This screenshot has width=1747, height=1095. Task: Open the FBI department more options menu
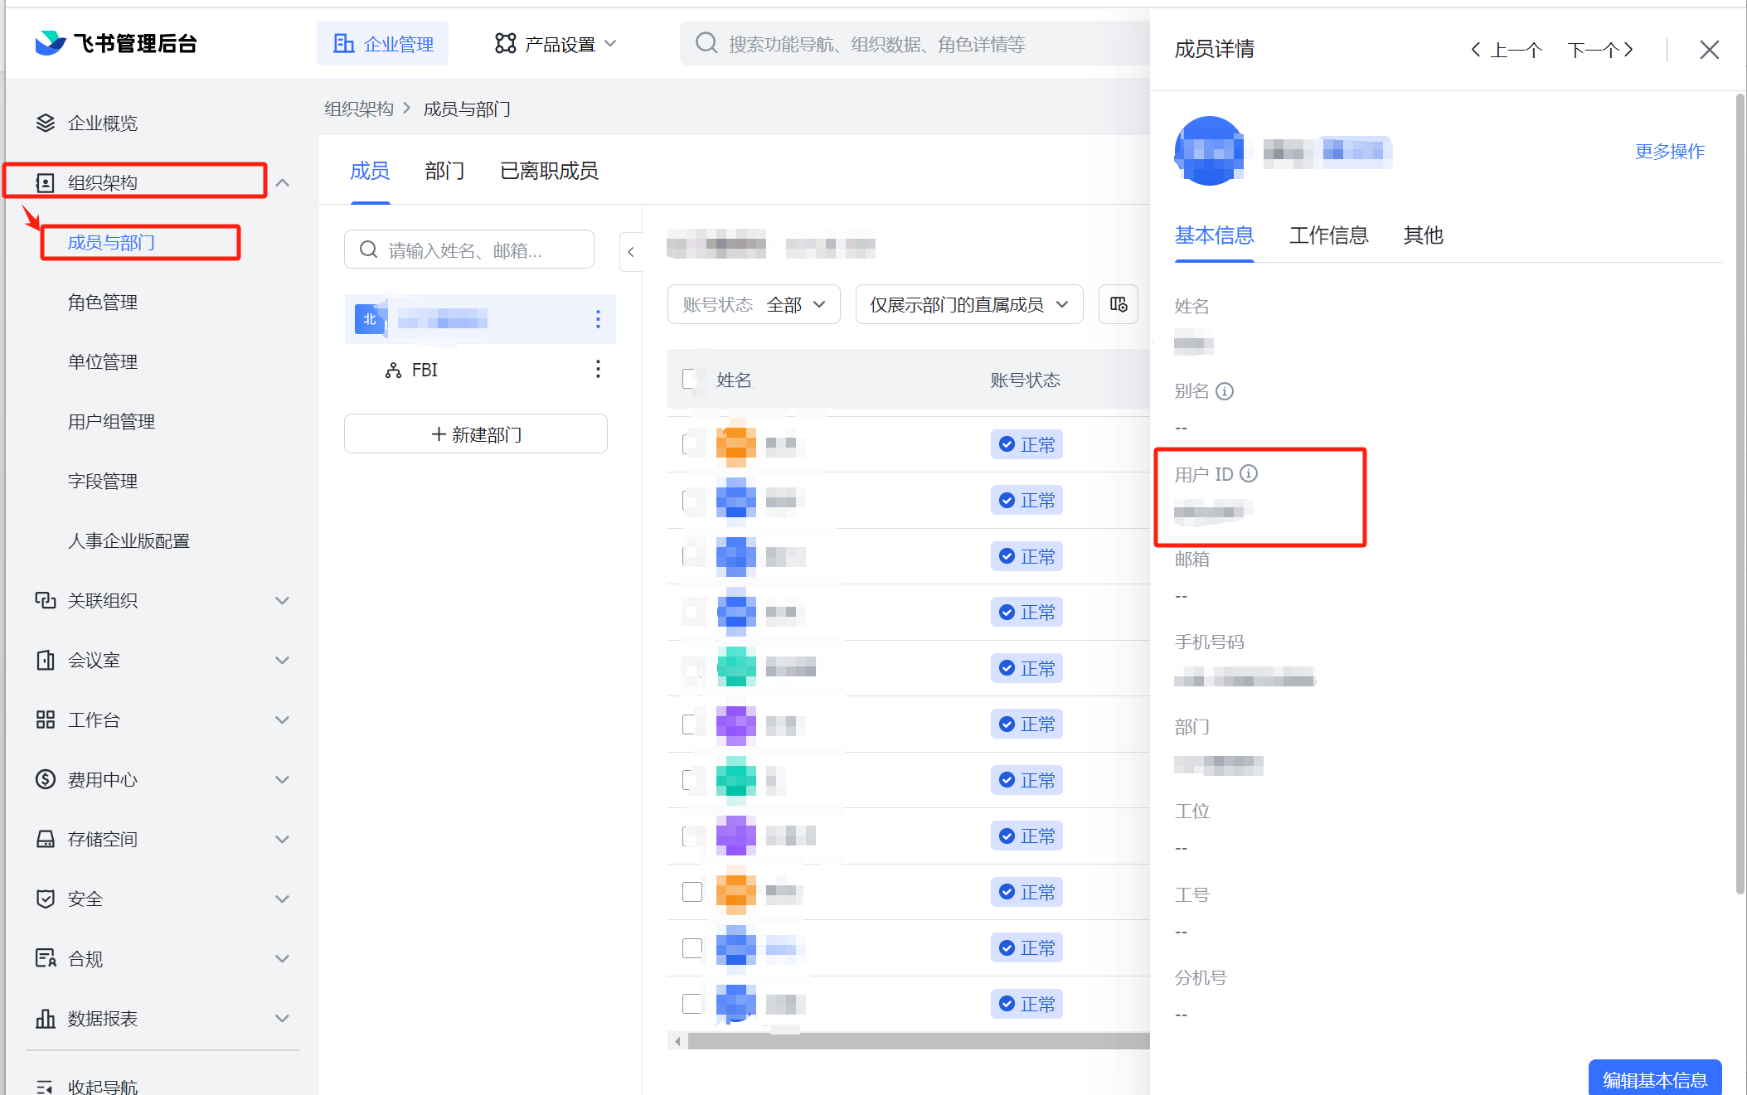click(598, 370)
